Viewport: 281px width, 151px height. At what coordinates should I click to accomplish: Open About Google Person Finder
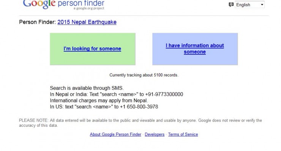pyautogui.click(x=115, y=134)
